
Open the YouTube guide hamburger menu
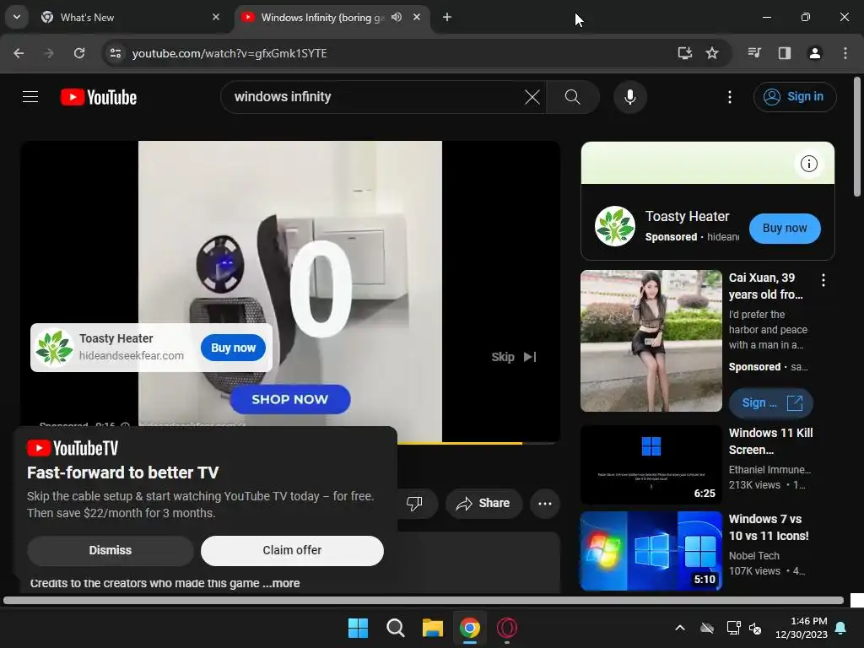point(30,97)
